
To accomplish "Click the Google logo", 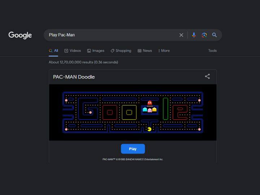I will [x=20, y=35].
